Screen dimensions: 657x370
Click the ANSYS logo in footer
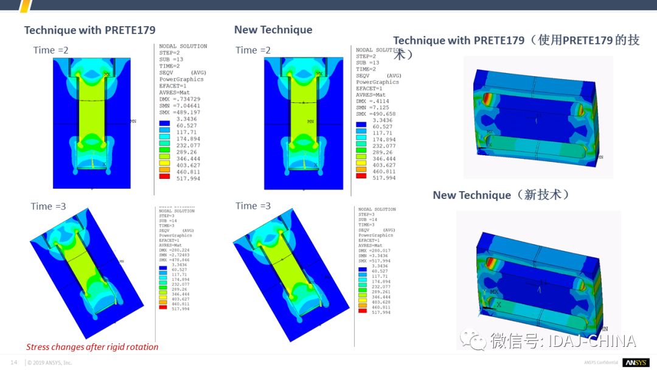coord(636,363)
